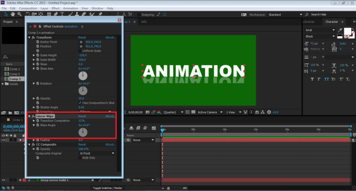The image size is (356, 191).
Task: Open the Composite Original In front dropdown
Action: 97,153
